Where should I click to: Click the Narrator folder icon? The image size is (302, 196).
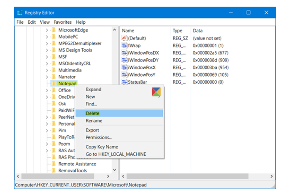click(54, 77)
